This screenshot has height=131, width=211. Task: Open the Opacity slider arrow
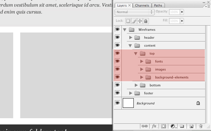click(x=182, y=12)
